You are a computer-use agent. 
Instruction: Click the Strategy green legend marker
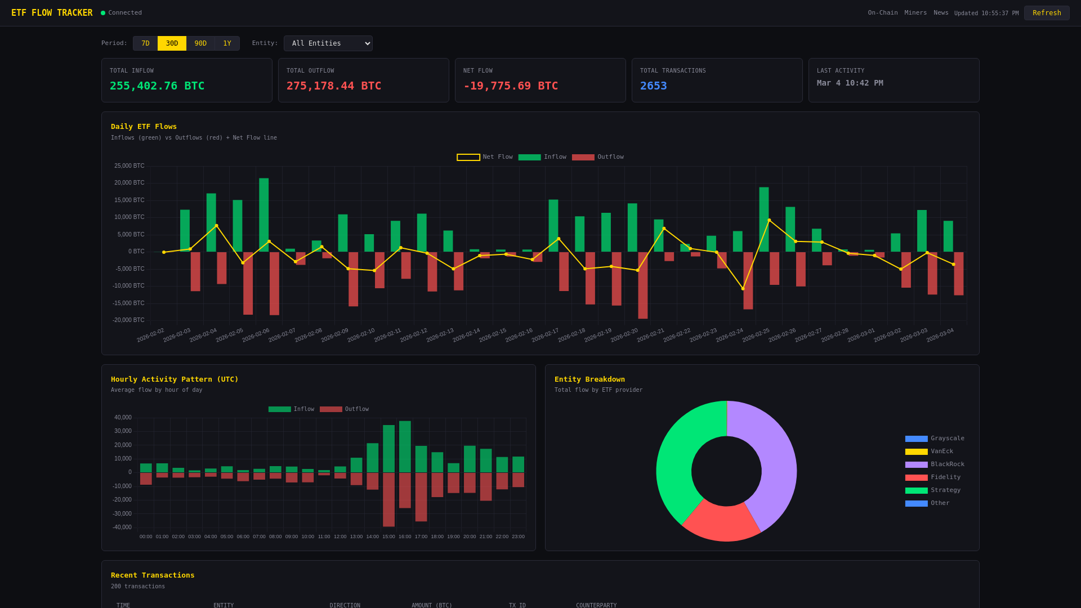click(x=915, y=490)
